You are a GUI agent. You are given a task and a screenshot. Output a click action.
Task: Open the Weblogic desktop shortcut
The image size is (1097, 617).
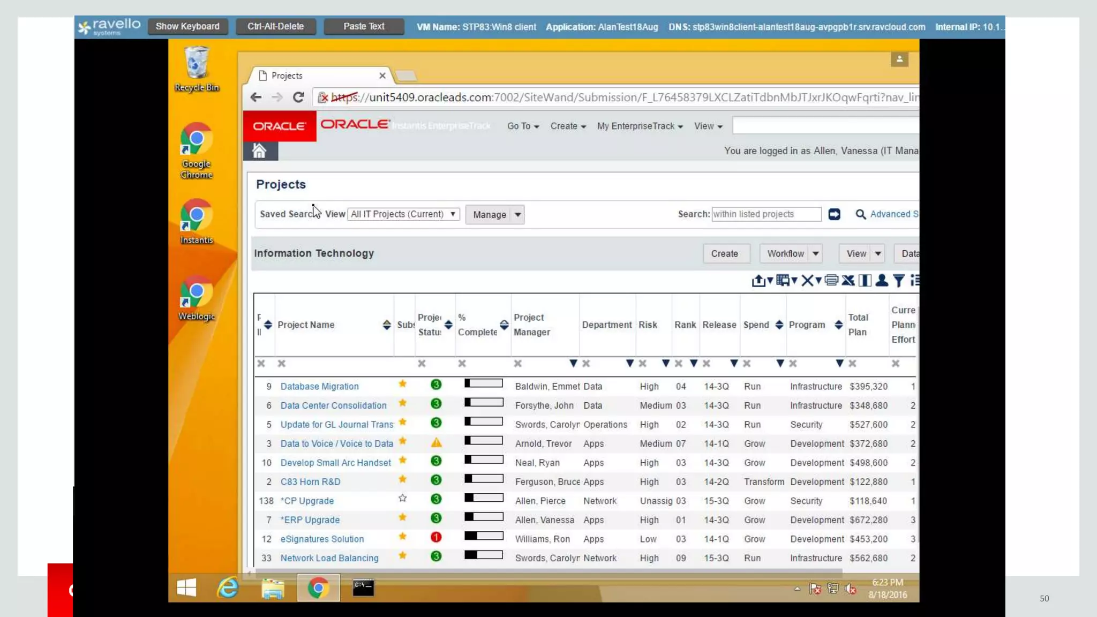click(x=197, y=298)
